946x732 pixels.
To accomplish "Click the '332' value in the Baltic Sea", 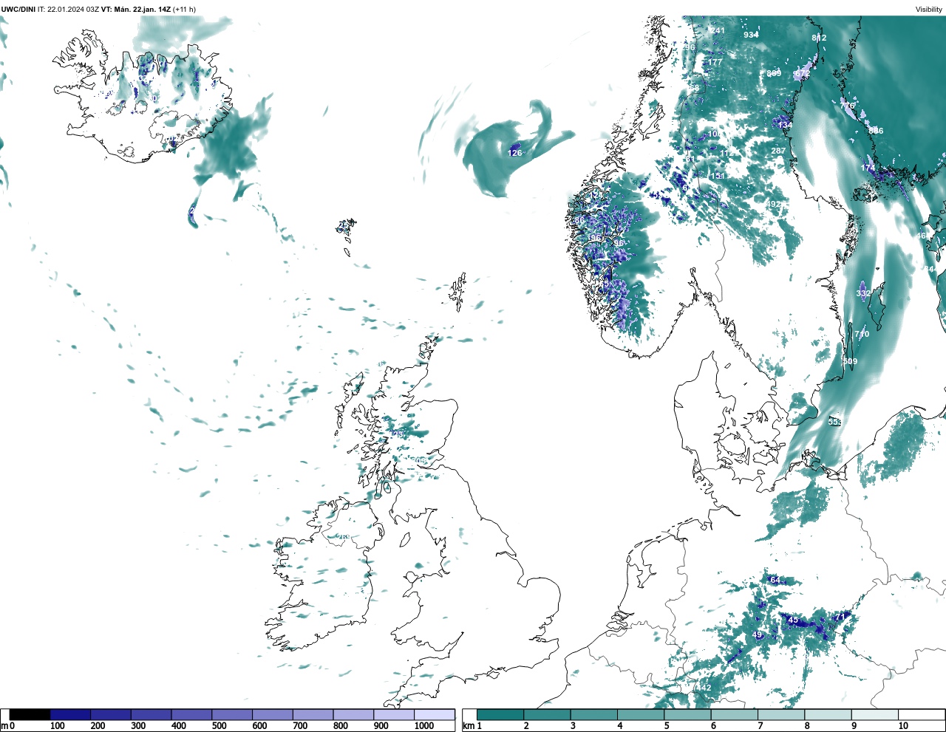I will 863,293.
